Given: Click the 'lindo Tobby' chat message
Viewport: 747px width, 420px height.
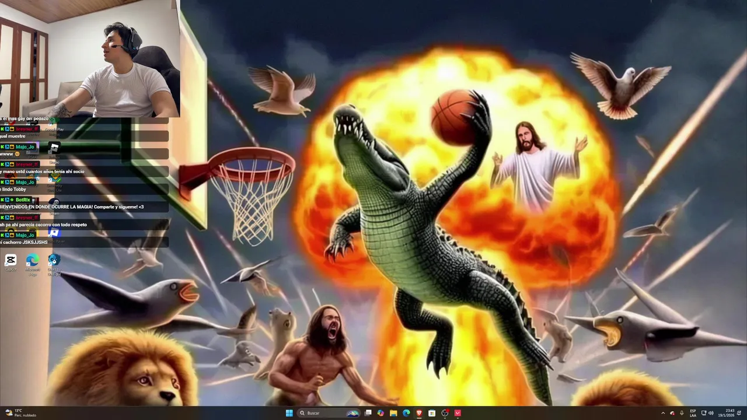Looking at the screenshot, I should click(84, 189).
